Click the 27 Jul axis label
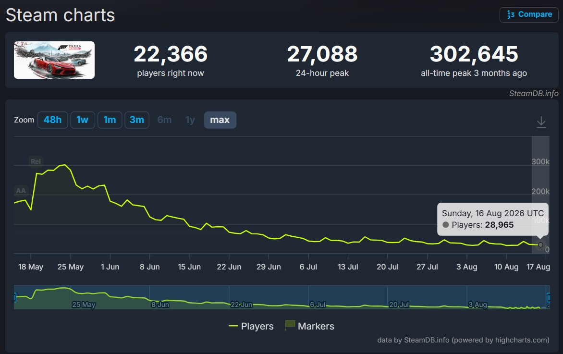Viewport: 563px width, 354px height. [427, 267]
